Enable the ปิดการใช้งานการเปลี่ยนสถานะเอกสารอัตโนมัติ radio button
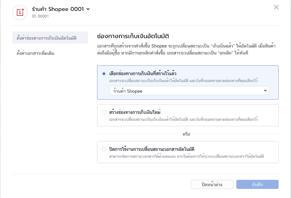This screenshot has height=198, width=291. [x=104, y=149]
